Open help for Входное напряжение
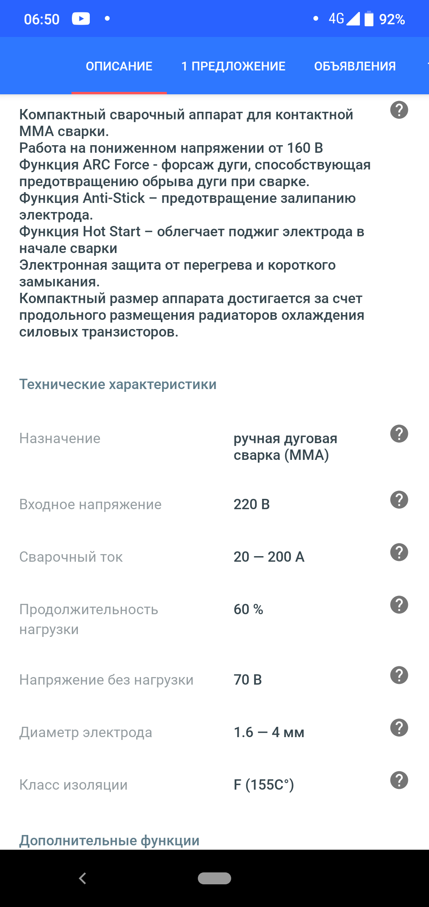The height and width of the screenshot is (907, 429). [399, 500]
